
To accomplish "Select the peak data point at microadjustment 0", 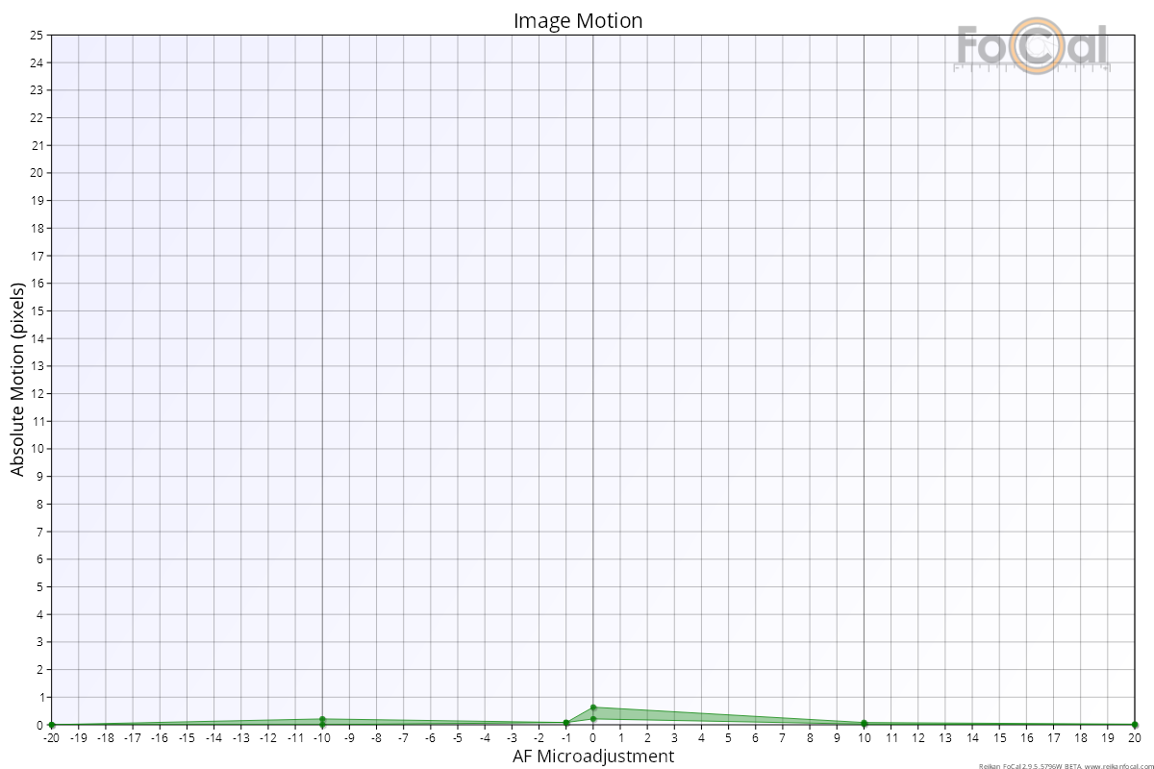I will tap(593, 707).
